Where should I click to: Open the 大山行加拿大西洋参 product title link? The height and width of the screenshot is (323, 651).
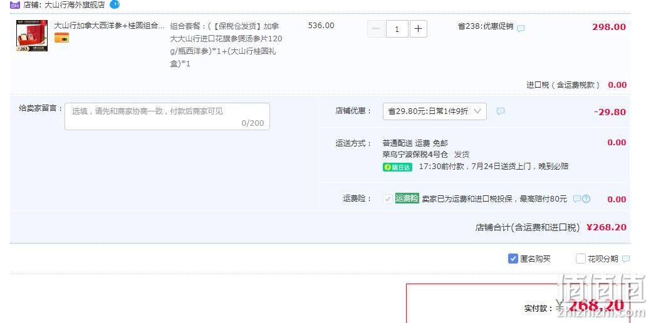click(109, 26)
